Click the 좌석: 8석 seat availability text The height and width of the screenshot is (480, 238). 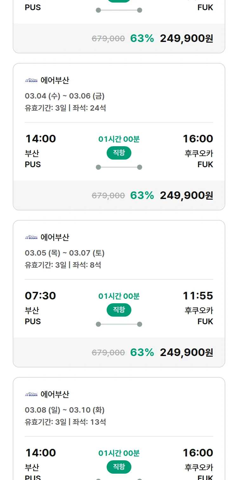point(87,265)
